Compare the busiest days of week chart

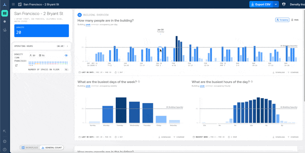click(179, 137)
